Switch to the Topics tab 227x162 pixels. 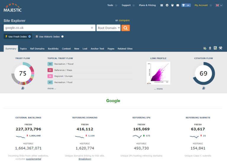click(23, 49)
